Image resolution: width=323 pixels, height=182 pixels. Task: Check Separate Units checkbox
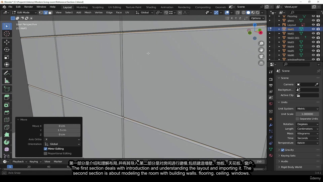pos(297,119)
